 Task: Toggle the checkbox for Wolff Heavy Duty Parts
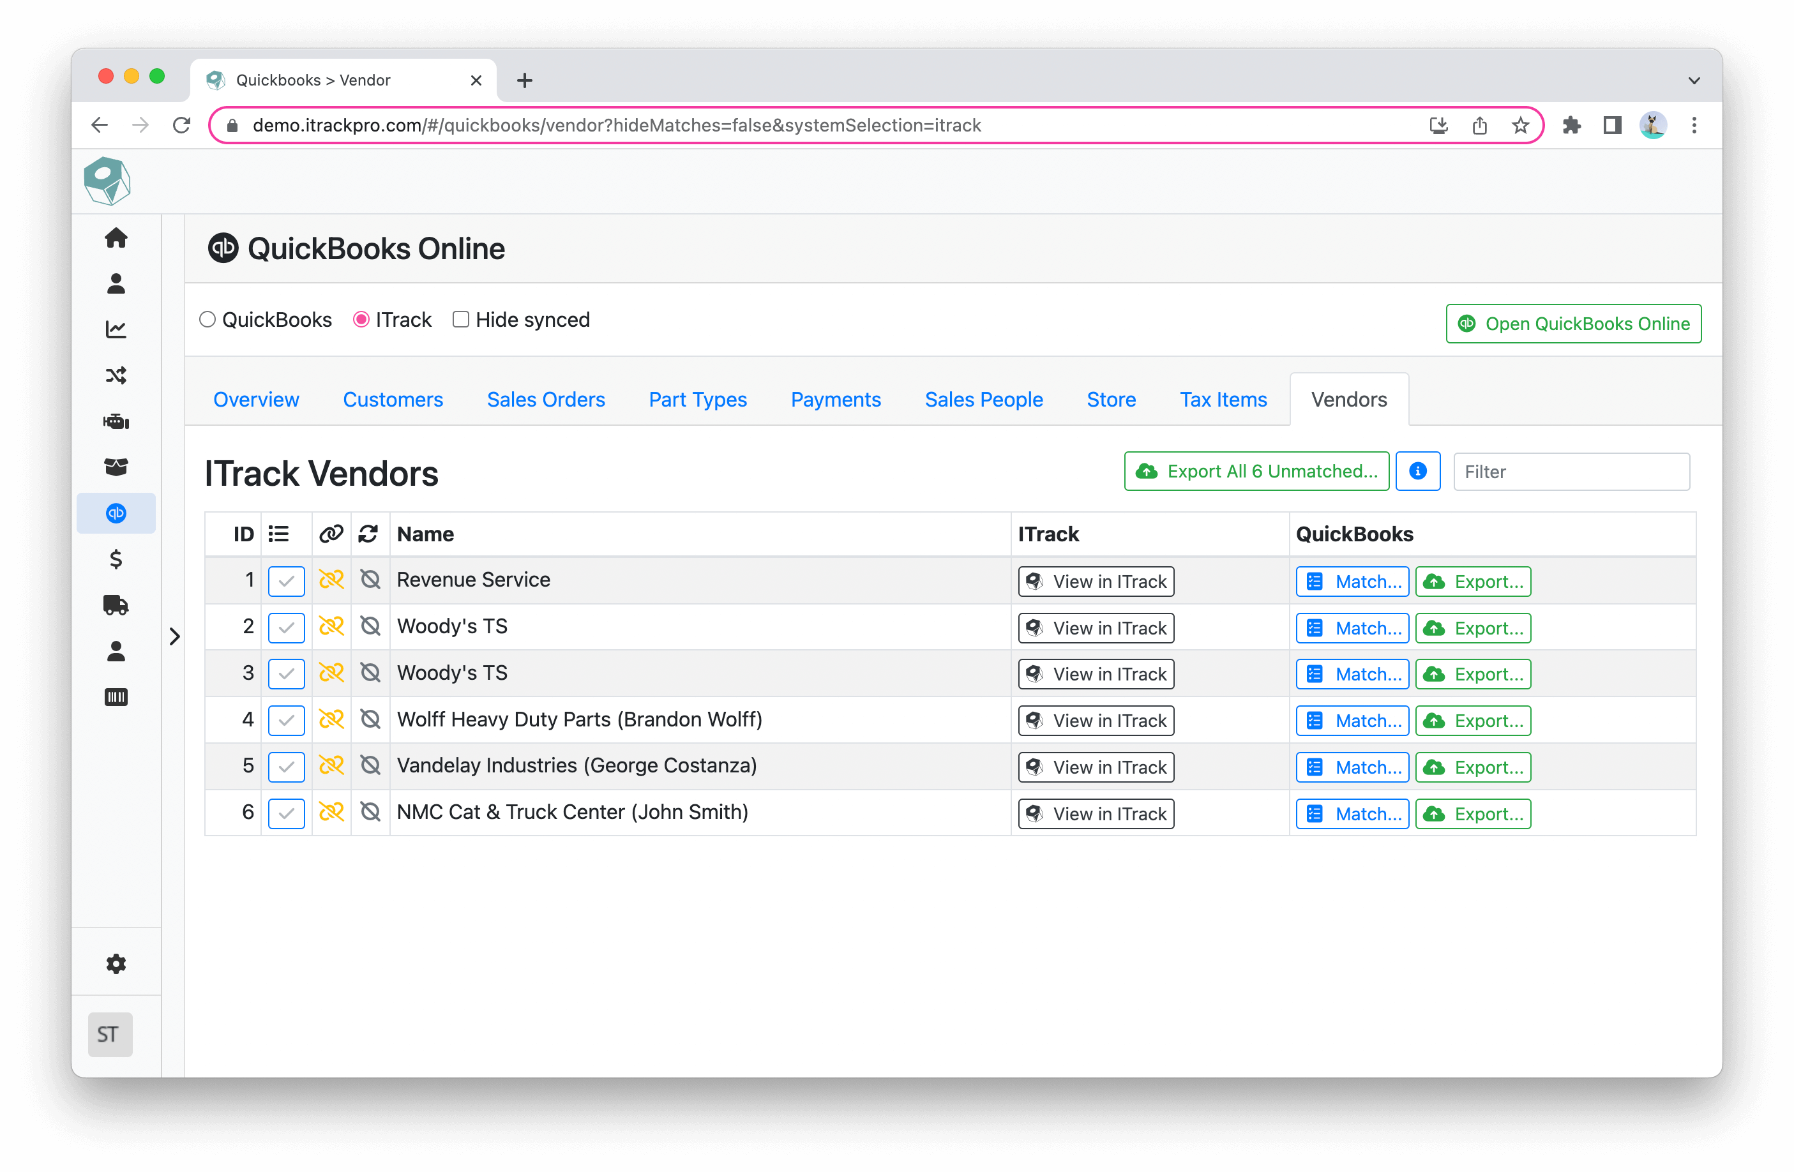pyautogui.click(x=287, y=721)
